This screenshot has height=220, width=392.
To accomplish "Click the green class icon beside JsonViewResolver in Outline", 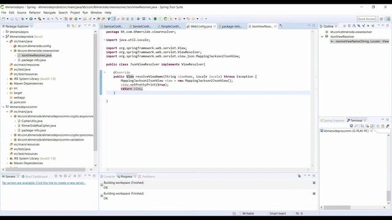I will (x=326, y=37).
